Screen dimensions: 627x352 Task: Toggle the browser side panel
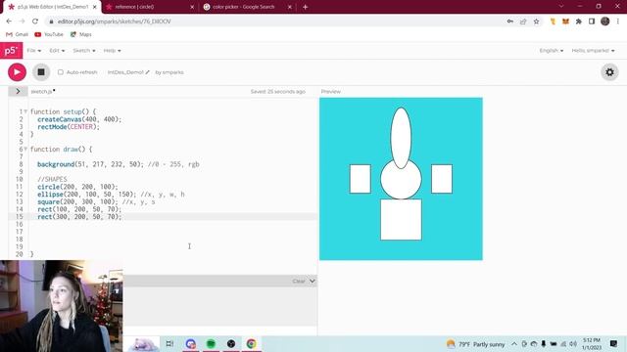coord(592,22)
